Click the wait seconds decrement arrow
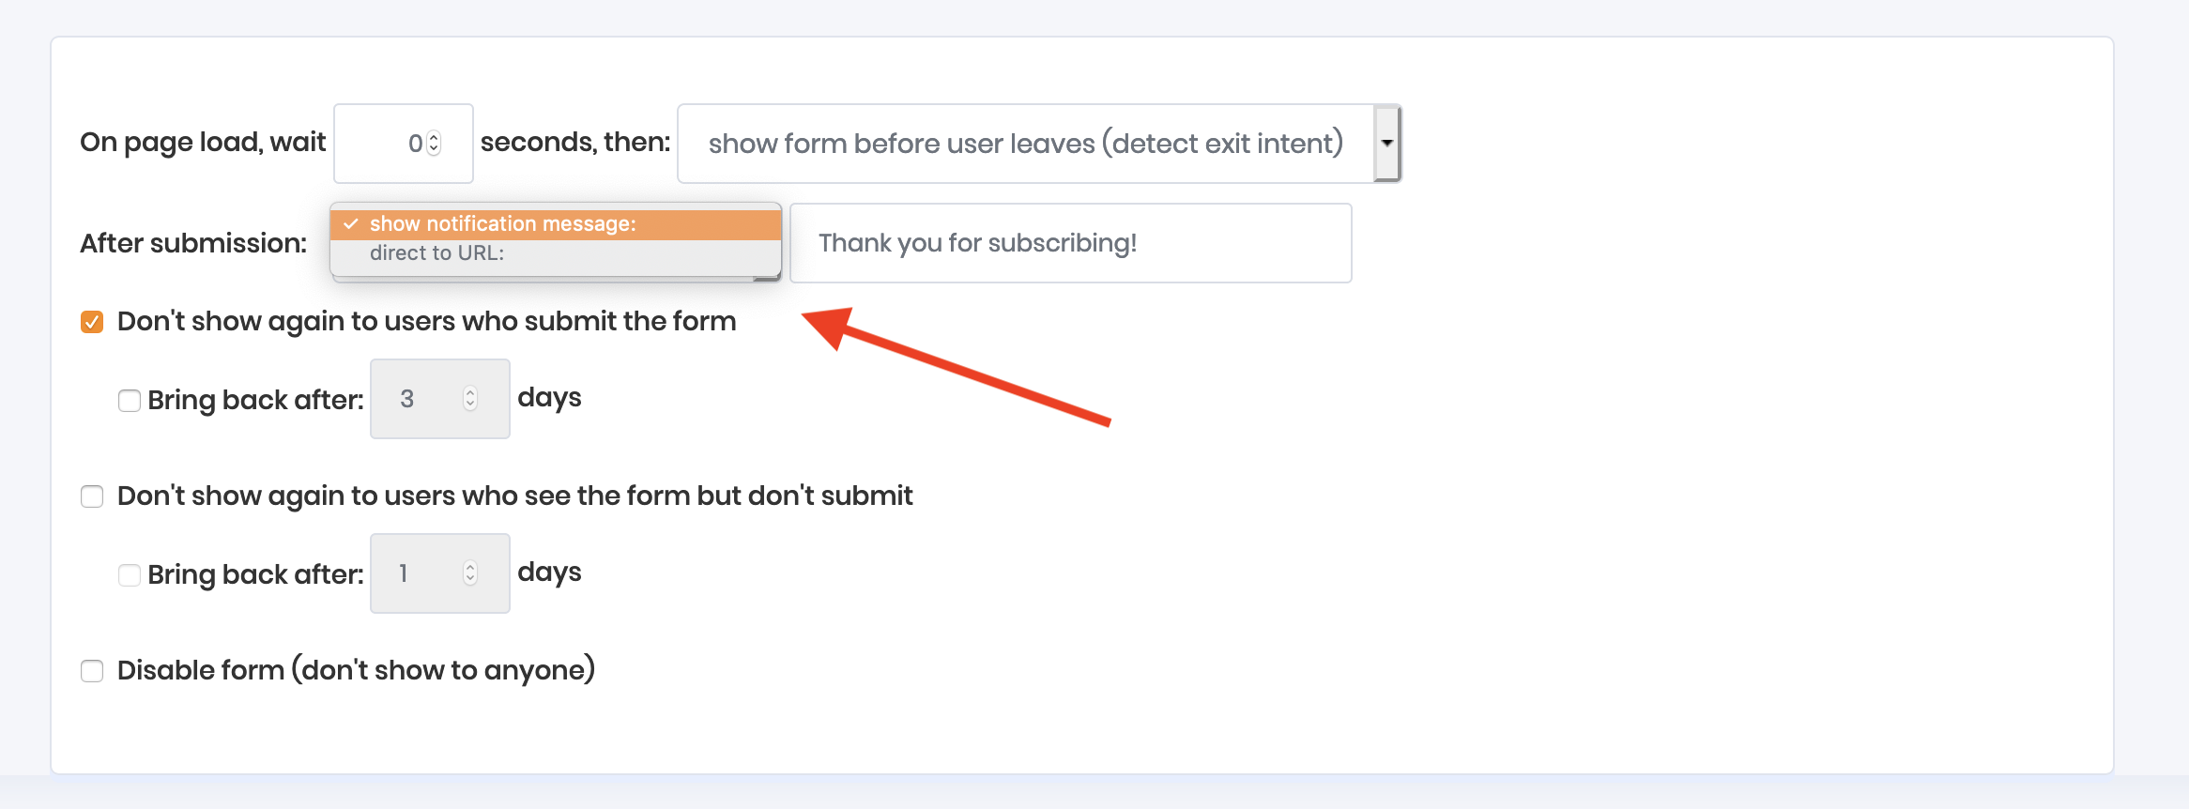The width and height of the screenshot is (2189, 809). 434,149
